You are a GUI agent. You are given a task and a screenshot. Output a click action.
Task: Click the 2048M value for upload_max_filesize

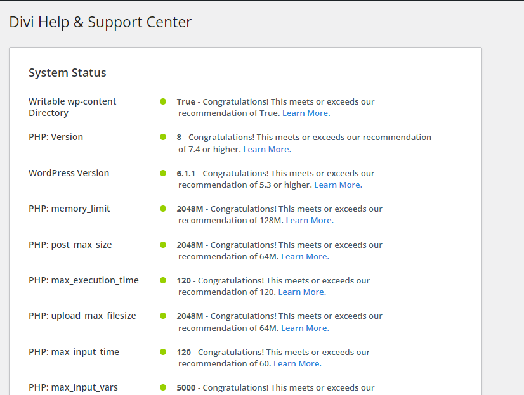(x=190, y=316)
